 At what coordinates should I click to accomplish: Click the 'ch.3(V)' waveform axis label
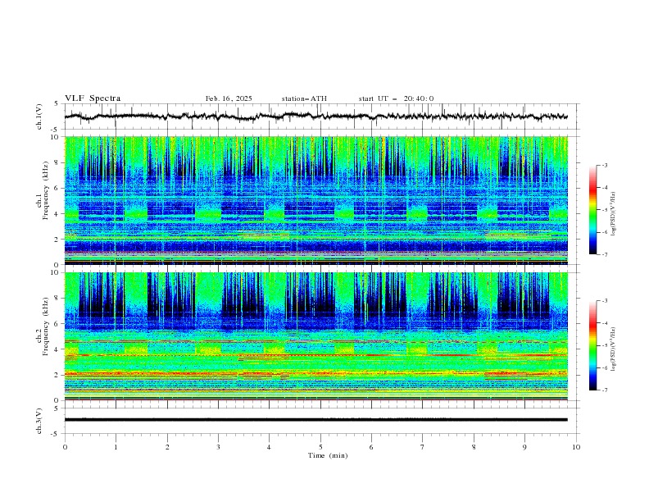tap(39, 421)
